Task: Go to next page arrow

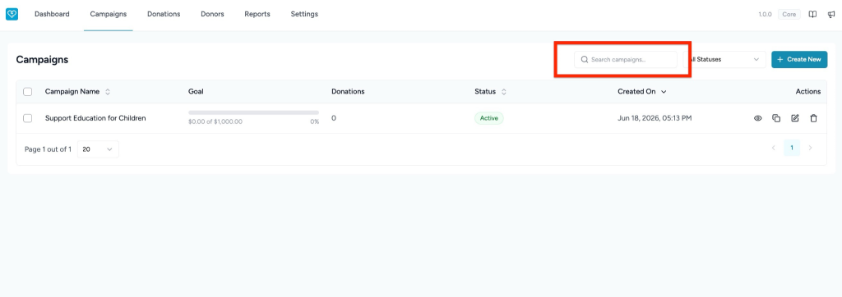Action: pyautogui.click(x=810, y=148)
